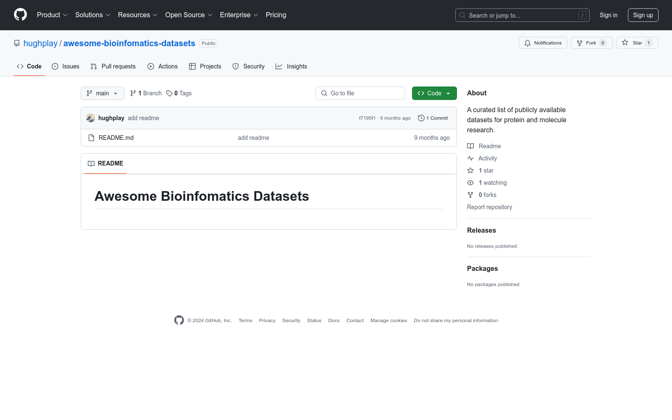This screenshot has height=420, width=672.
Task: Switch to the Issues tab
Action: coord(66,66)
